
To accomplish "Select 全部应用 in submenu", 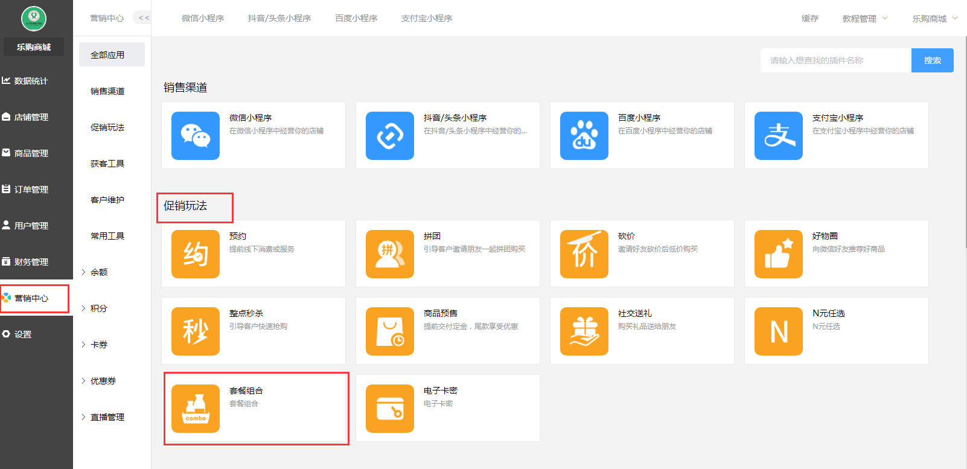I will pos(112,54).
